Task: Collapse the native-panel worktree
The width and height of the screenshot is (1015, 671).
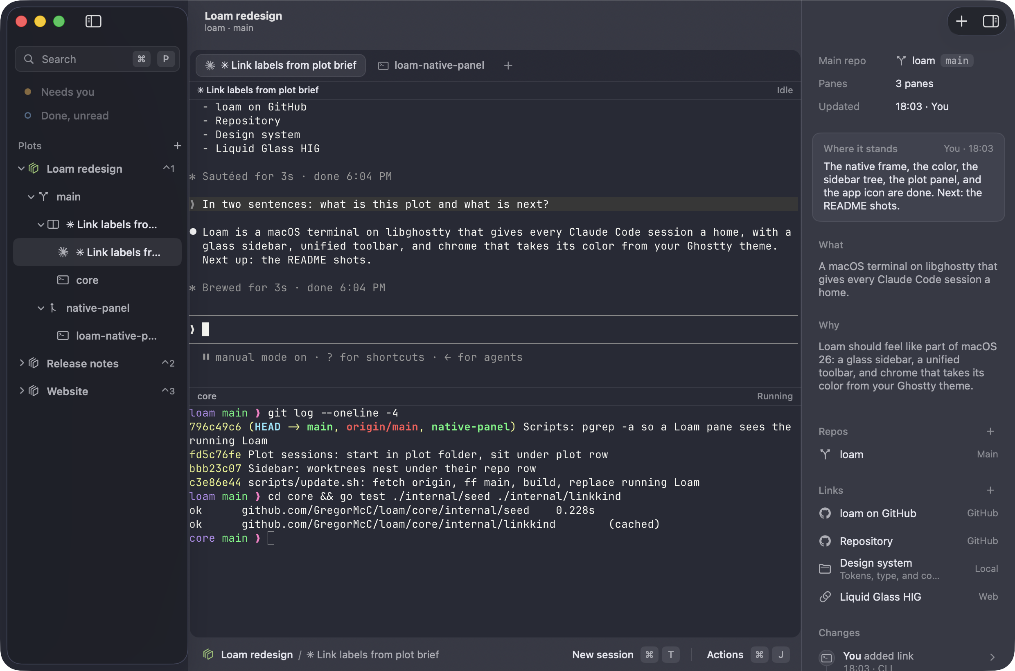Action: [41, 308]
